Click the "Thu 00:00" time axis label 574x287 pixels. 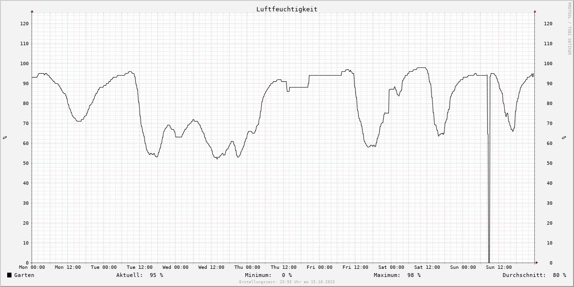[x=247, y=267]
